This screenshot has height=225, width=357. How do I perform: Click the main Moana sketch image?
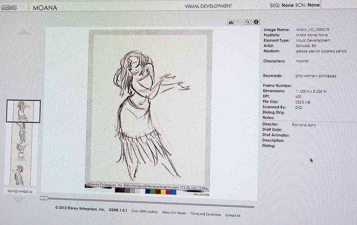coord(148,106)
